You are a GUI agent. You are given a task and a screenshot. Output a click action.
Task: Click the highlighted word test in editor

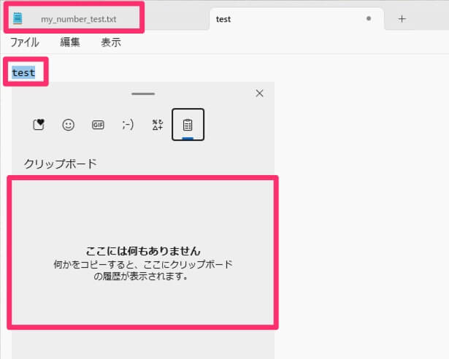tap(23, 72)
